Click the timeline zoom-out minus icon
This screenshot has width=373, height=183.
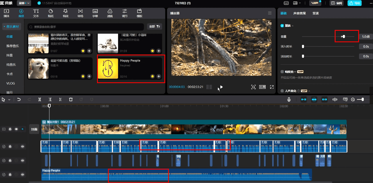(x=353, y=100)
